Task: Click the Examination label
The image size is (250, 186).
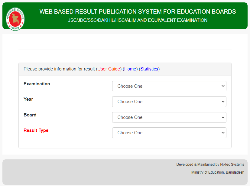Action: click(37, 84)
